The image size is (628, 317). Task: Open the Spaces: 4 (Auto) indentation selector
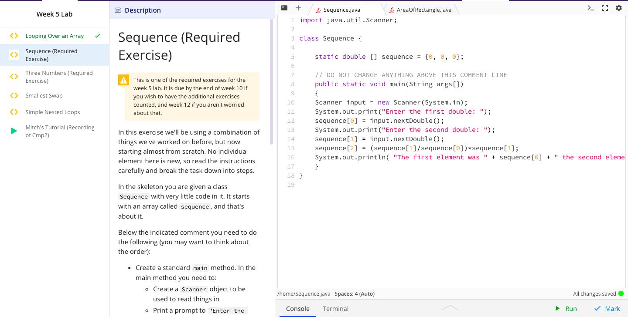pos(354,293)
